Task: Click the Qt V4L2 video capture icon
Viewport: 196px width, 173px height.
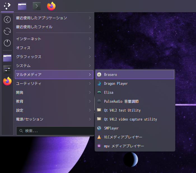Action: tap(99, 119)
